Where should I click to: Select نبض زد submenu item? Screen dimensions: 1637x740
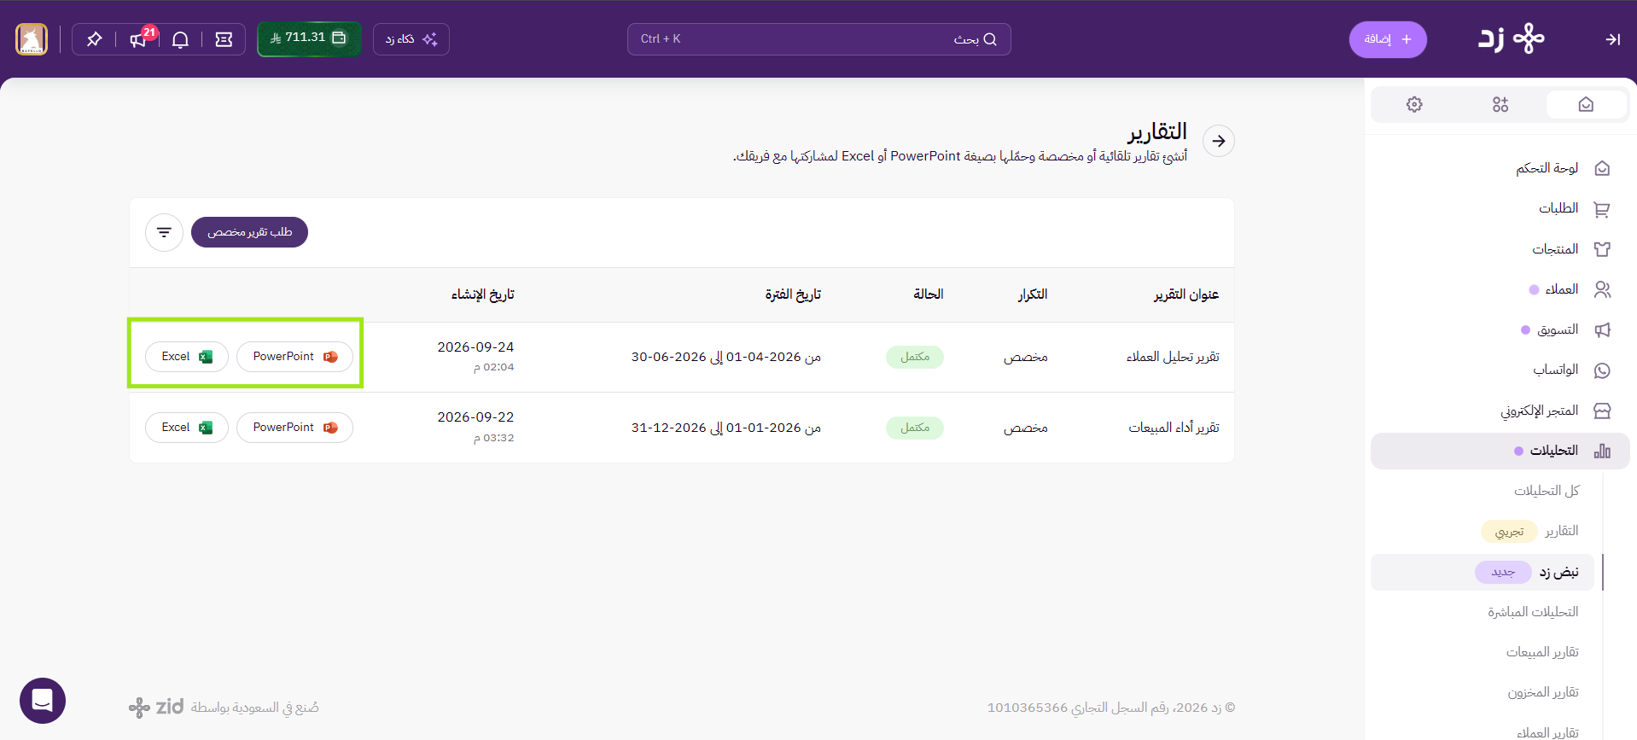1483,572
